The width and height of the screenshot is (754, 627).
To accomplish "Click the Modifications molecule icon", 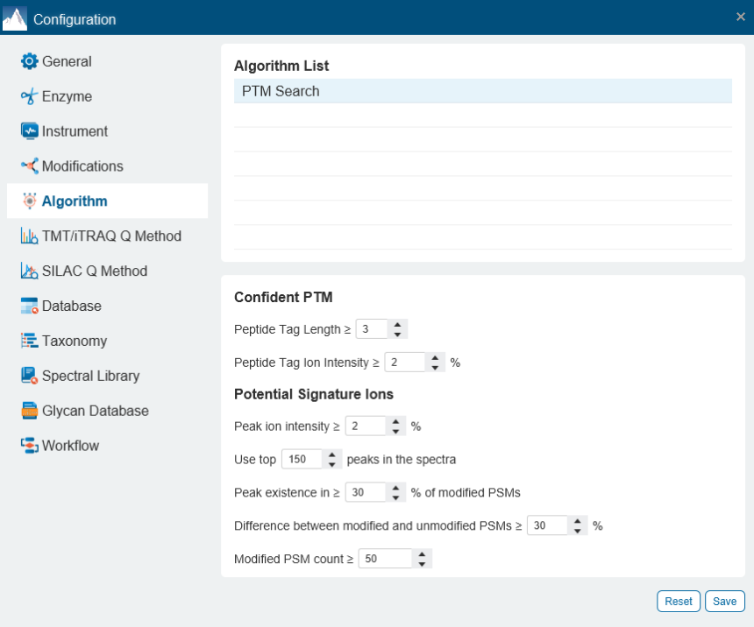I will (31, 166).
